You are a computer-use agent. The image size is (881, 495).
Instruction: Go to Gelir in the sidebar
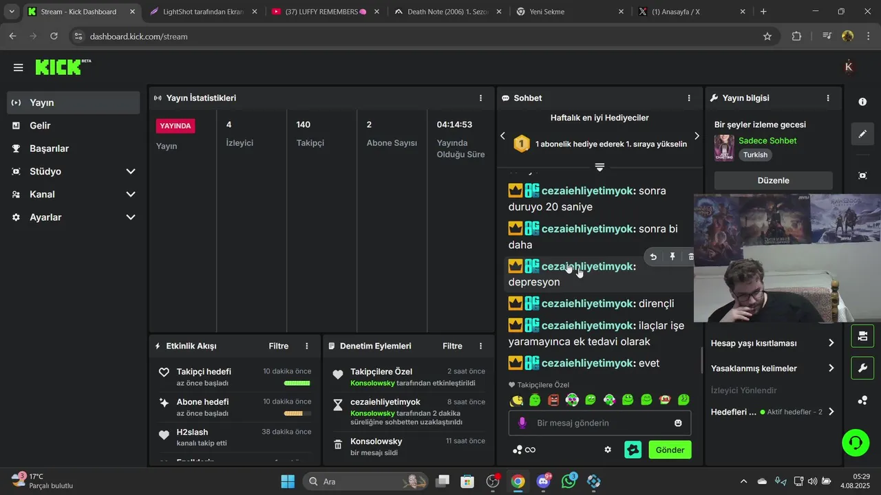pos(74,126)
